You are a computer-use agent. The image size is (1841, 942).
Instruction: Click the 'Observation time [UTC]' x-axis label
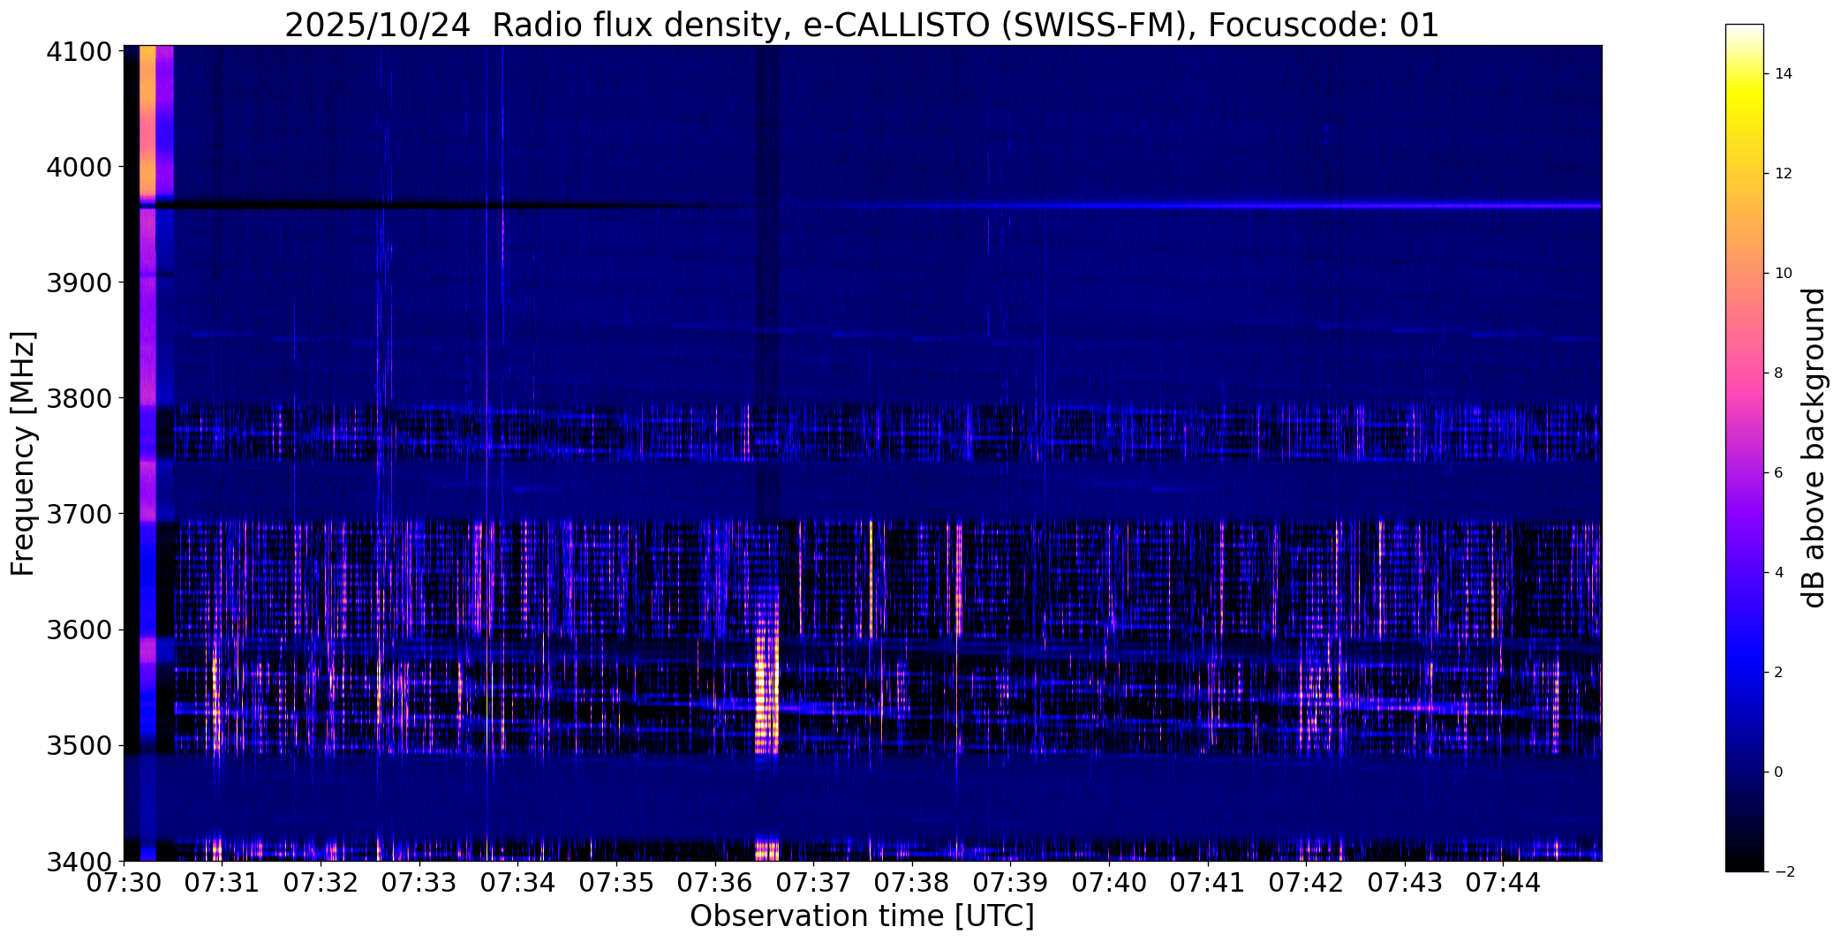point(862,916)
